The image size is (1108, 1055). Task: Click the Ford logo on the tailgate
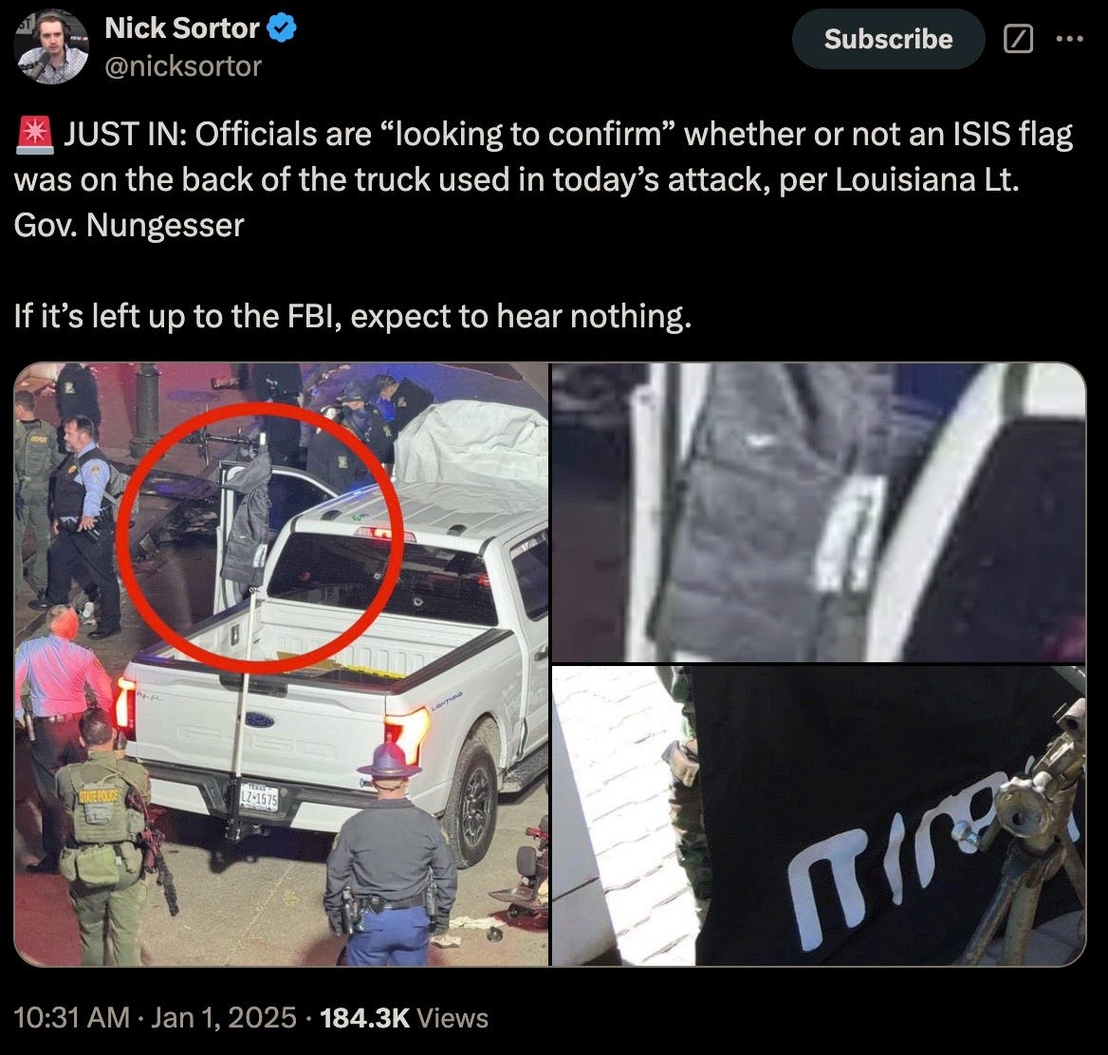259,720
